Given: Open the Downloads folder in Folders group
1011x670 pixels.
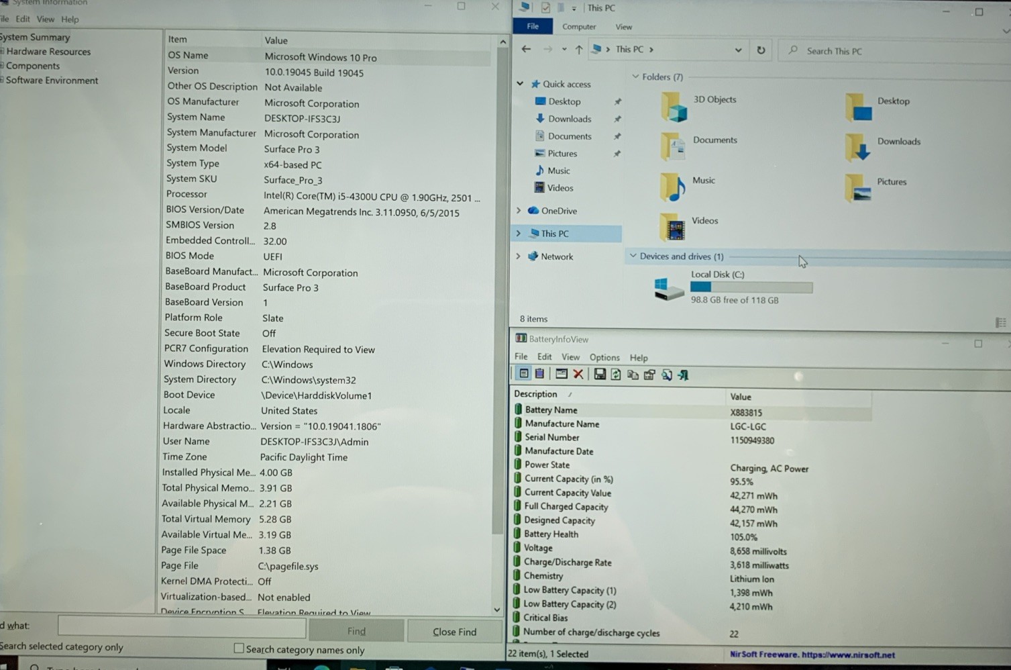Looking at the screenshot, I should pyautogui.click(x=883, y=146).
